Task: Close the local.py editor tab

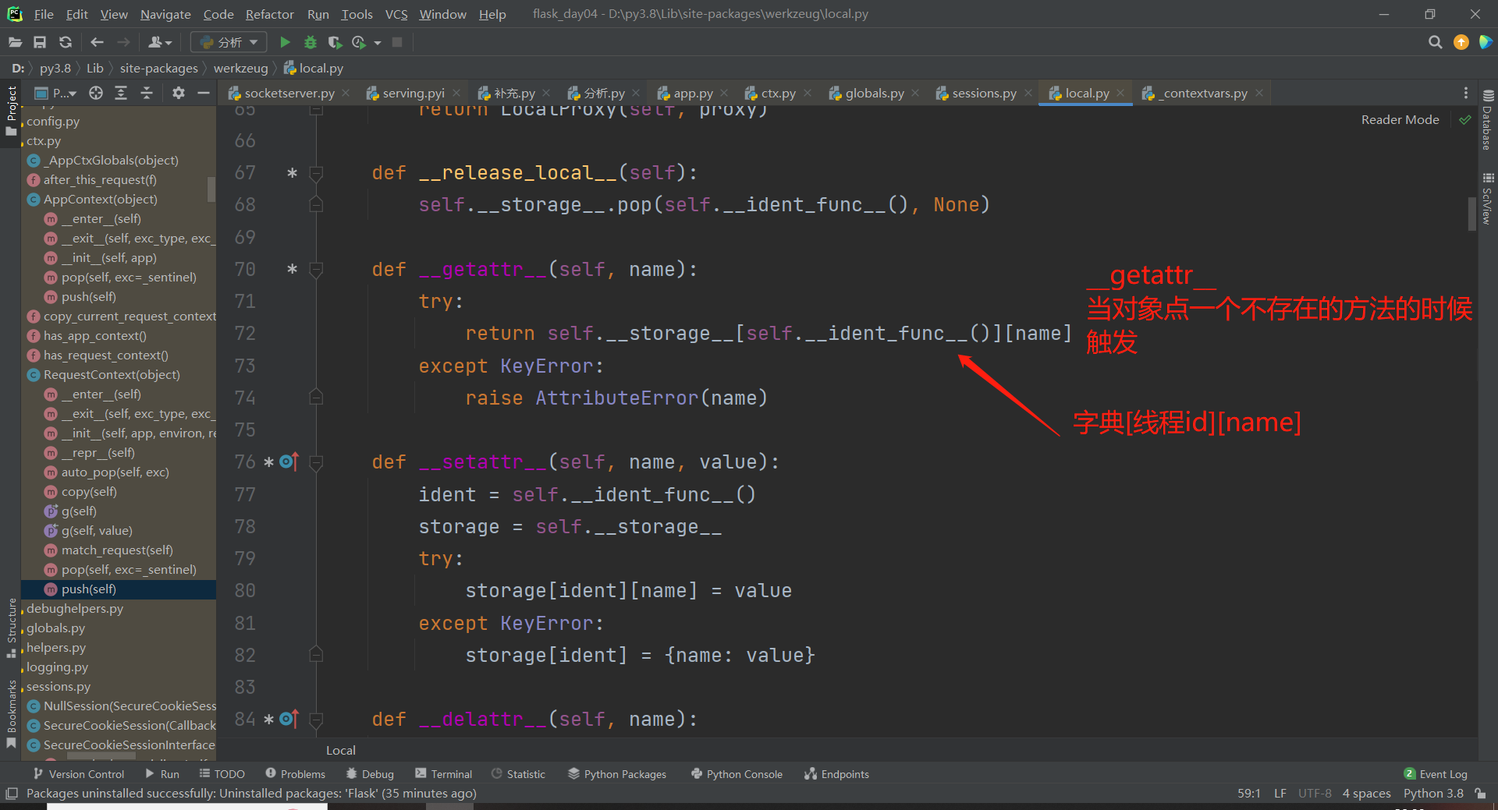Action: click(1120, 93)
